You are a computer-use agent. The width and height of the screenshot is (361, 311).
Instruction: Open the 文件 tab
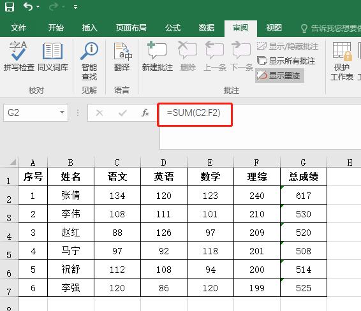pos(18,28)
